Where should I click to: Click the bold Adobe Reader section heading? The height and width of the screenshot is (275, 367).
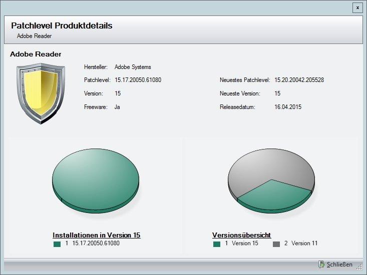click(36, 54)
